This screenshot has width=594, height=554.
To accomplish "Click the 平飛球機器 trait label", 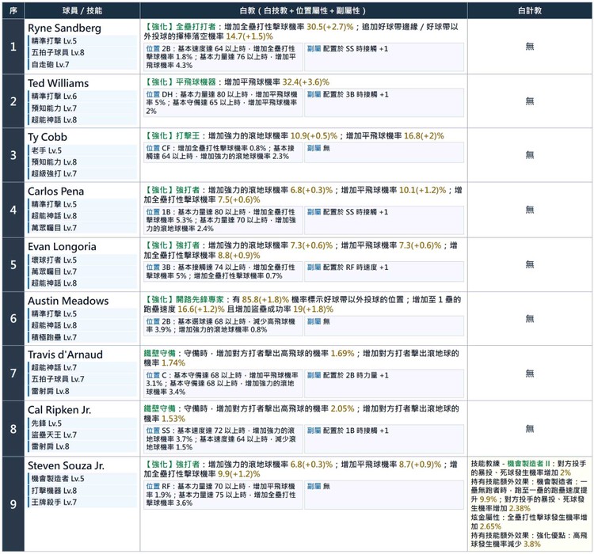I will pos(196,82).
